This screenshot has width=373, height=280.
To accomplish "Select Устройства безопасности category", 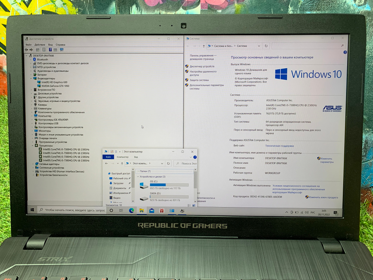I will tap(53, 175).
